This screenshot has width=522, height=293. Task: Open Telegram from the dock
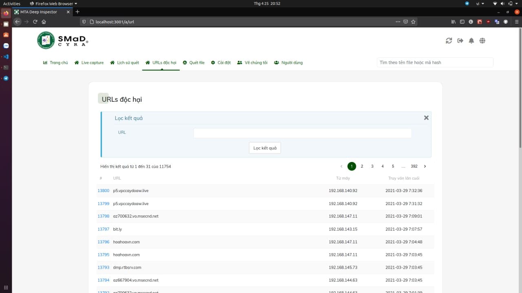(6, 79)
